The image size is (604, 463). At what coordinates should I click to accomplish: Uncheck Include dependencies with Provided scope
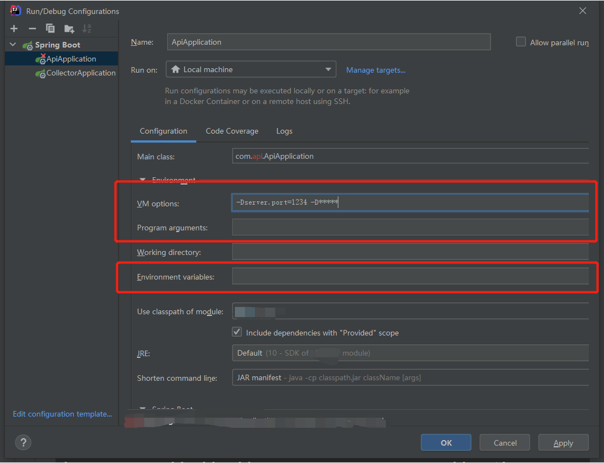[x=237, y=332]
